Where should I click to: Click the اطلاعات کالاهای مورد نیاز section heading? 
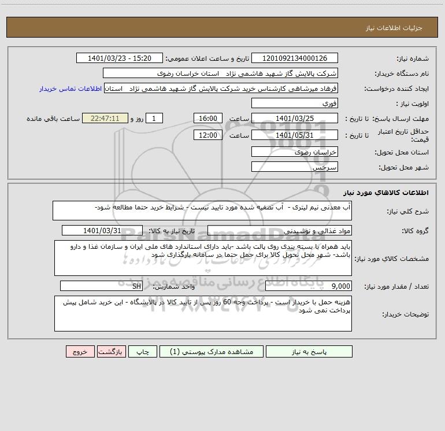tap(386, 192)
